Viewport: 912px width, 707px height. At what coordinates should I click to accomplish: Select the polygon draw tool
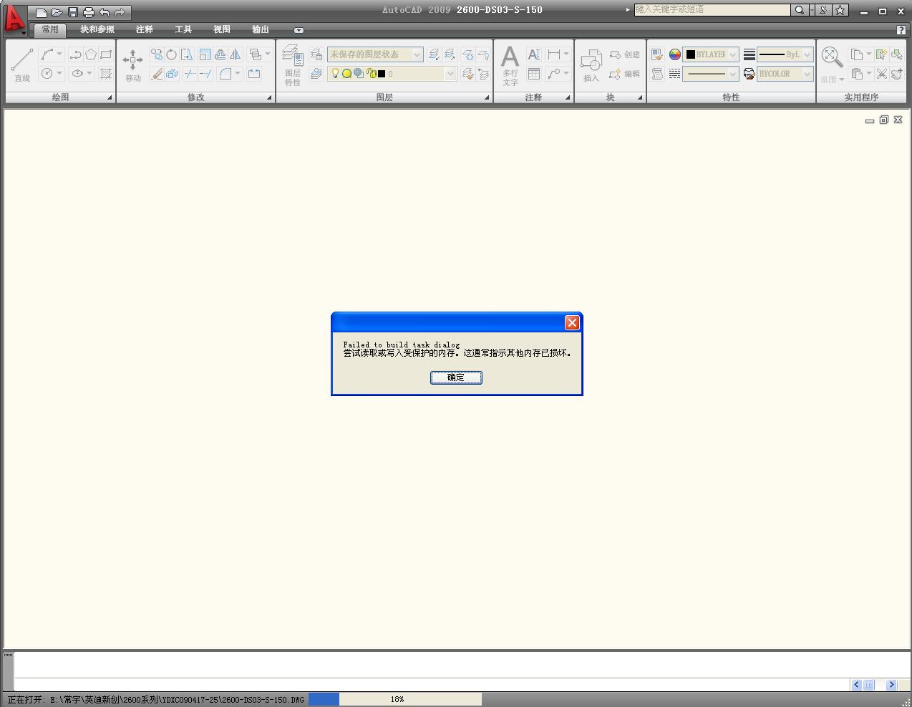(x=91, y=54)
